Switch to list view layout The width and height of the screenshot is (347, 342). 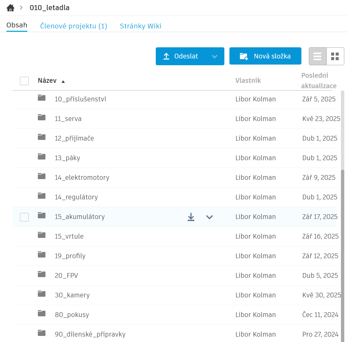click(318, 56)
